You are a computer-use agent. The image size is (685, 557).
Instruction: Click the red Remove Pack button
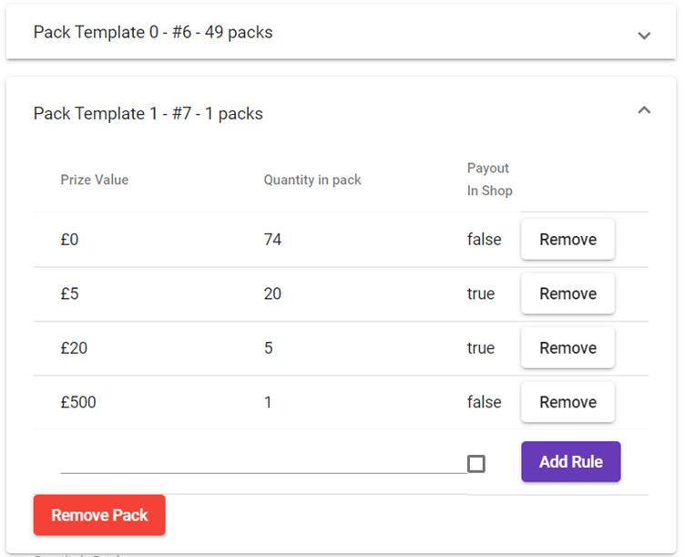tap(99, 515)
